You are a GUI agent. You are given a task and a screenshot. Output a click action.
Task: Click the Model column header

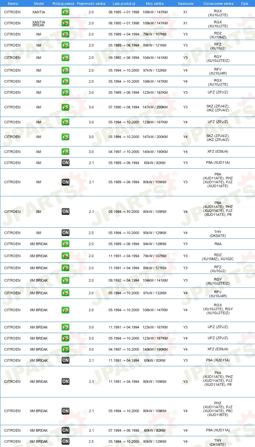(x=39, y=4)
